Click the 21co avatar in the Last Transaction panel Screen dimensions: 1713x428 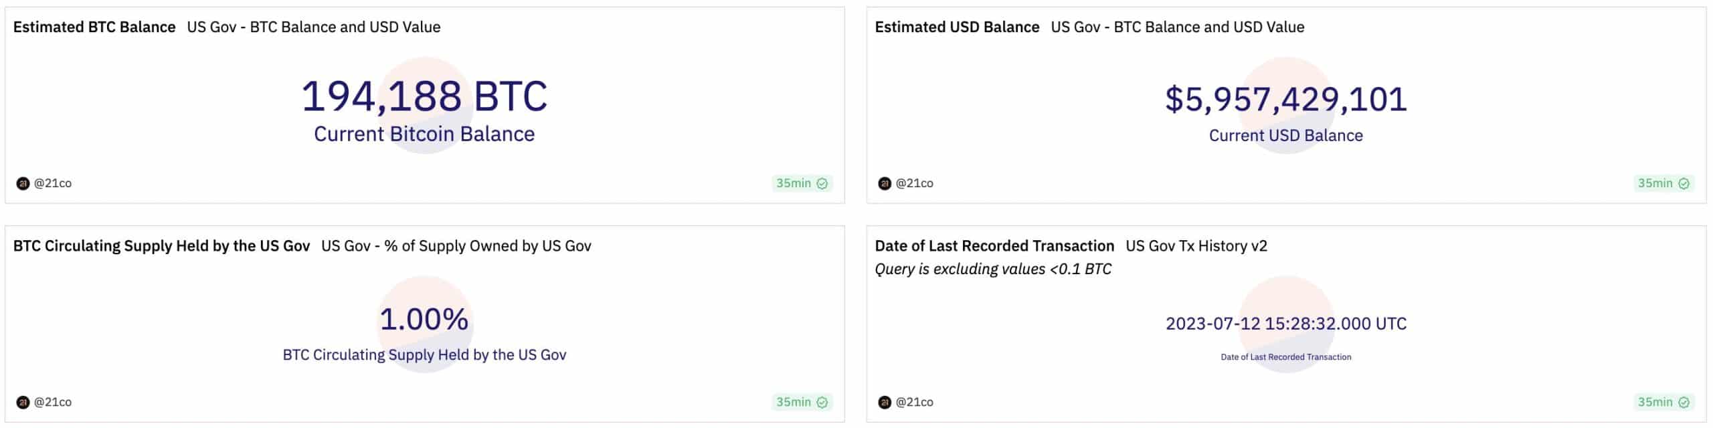(x=885, y=402)
